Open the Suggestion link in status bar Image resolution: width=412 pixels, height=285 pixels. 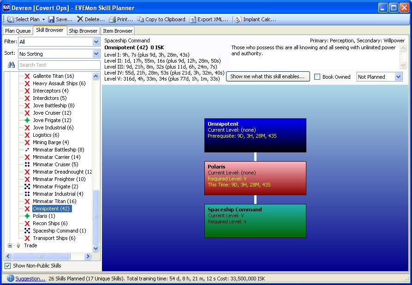(x=30, y=279)
